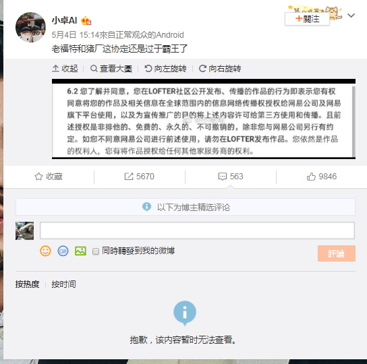This screenshot has height=364, width=367.
Task: Sort comments by 按热度
Action: 28,284
